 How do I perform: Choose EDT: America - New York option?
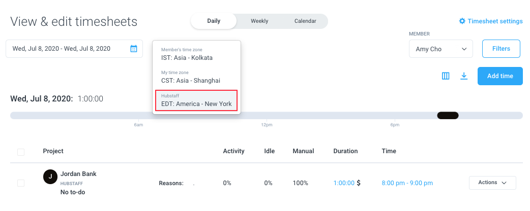[196, 100]
